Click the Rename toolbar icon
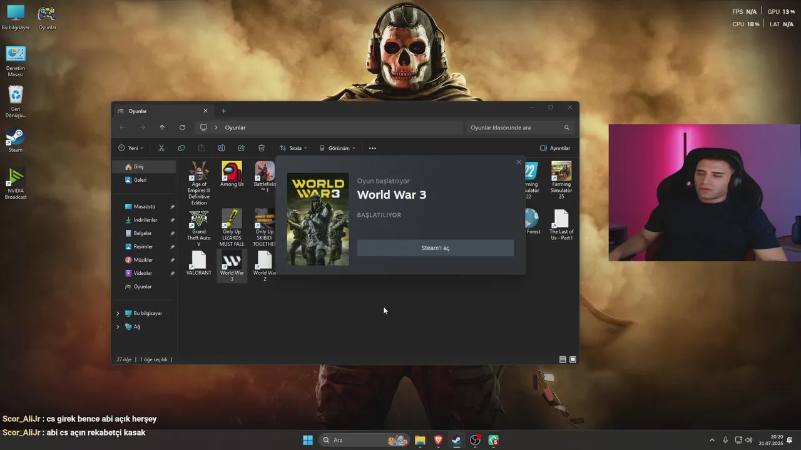The height and width of the screenshot is (450, 801). click(222, 148)
